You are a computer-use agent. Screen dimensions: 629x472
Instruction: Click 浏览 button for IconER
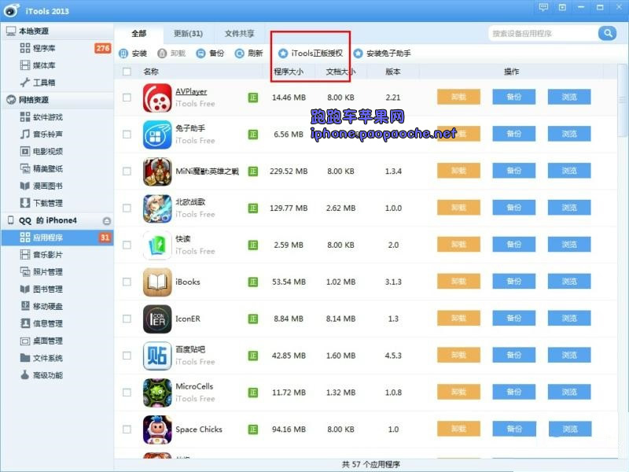[x=569, y=319]
